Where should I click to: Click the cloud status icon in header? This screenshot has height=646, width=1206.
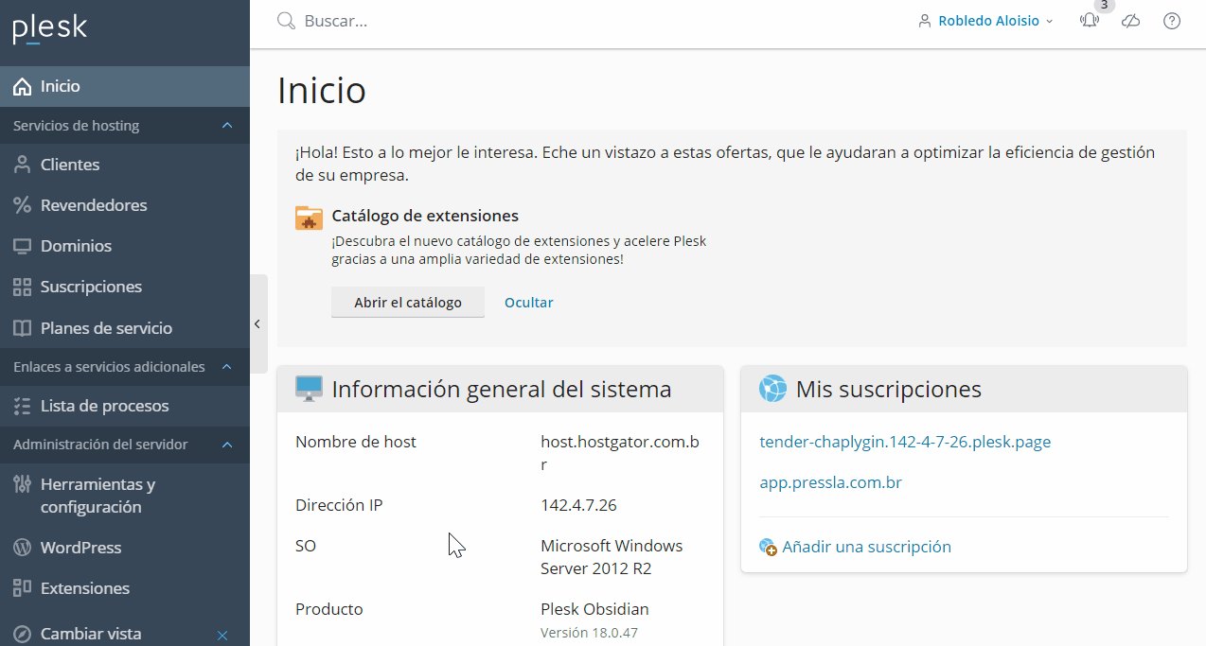(x=1130, y=21)
